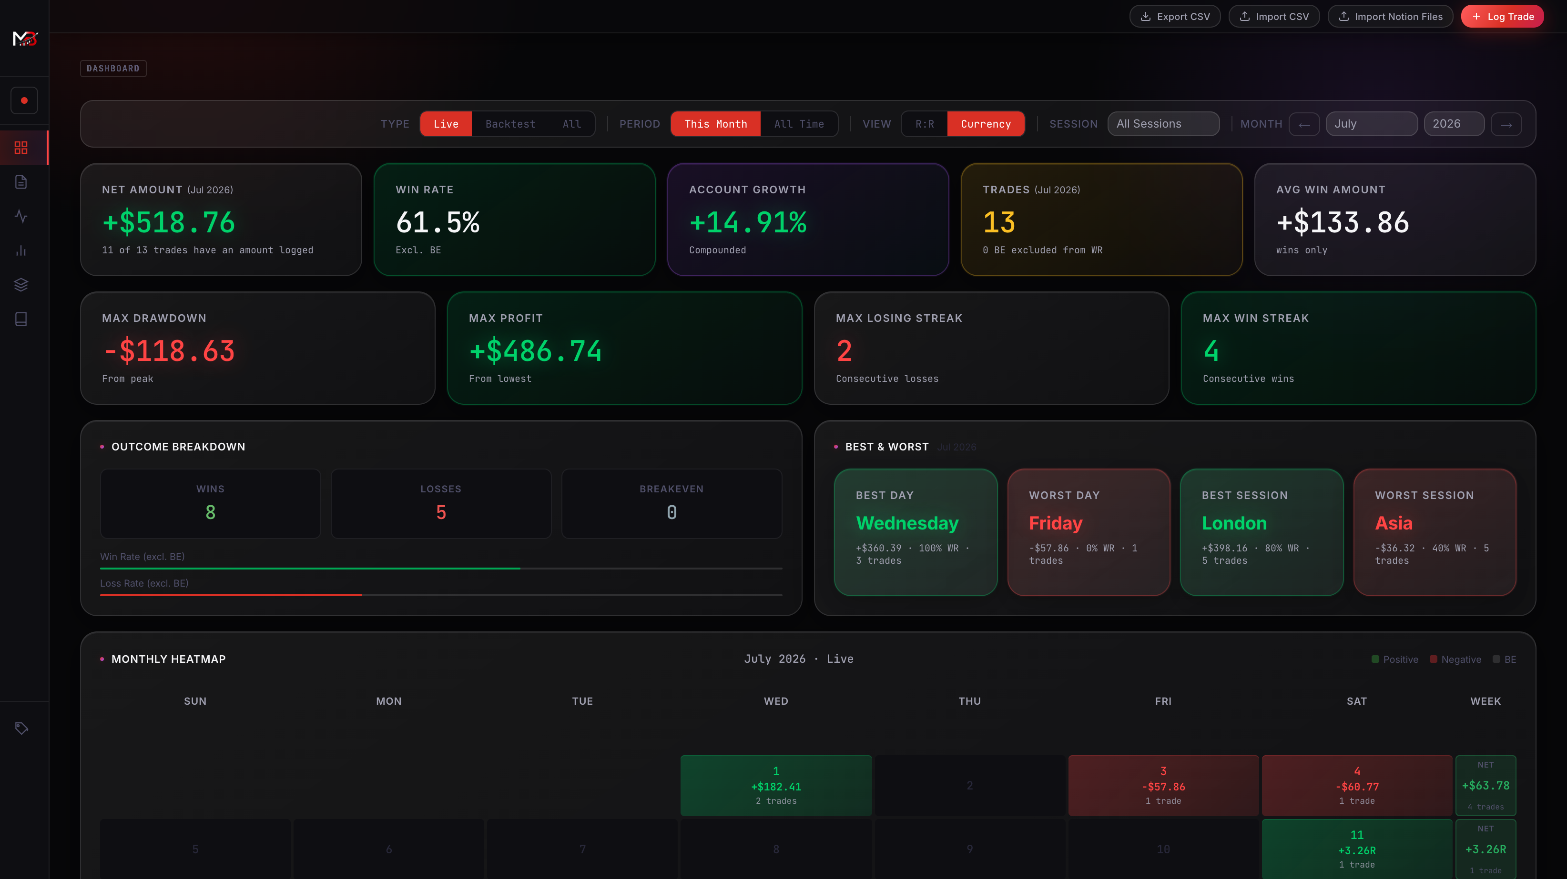This screenshot has width=1567, height=879.
Task: Click Import CSV button
Action: pos(1274,16)
